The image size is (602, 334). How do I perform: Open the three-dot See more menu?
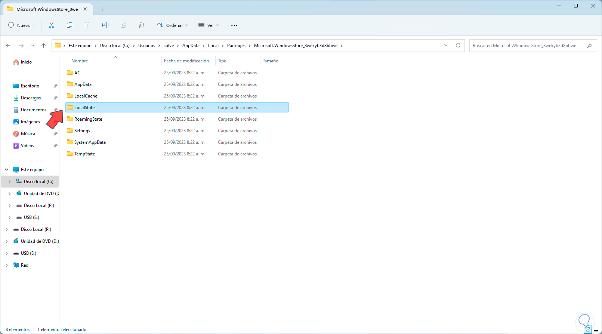[234, 25]
